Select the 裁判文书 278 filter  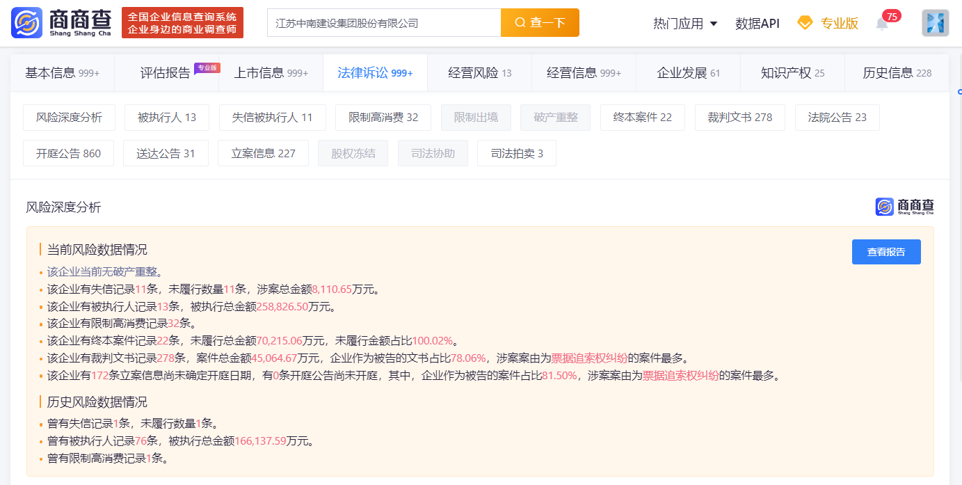click(x=739, y=118)
